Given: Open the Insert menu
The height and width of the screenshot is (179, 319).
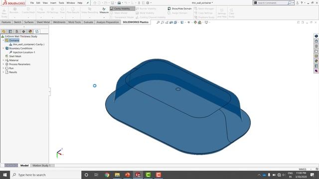Looking at the screenshot, I should tap(53, 3).
